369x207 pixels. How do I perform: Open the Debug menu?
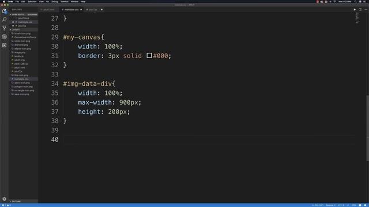click(x=55, y=1)
